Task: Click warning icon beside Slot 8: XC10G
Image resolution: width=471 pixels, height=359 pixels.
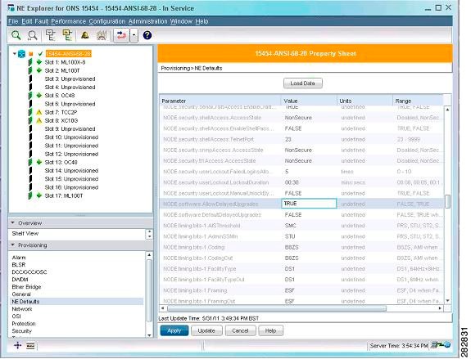Action: click(39, 120)
